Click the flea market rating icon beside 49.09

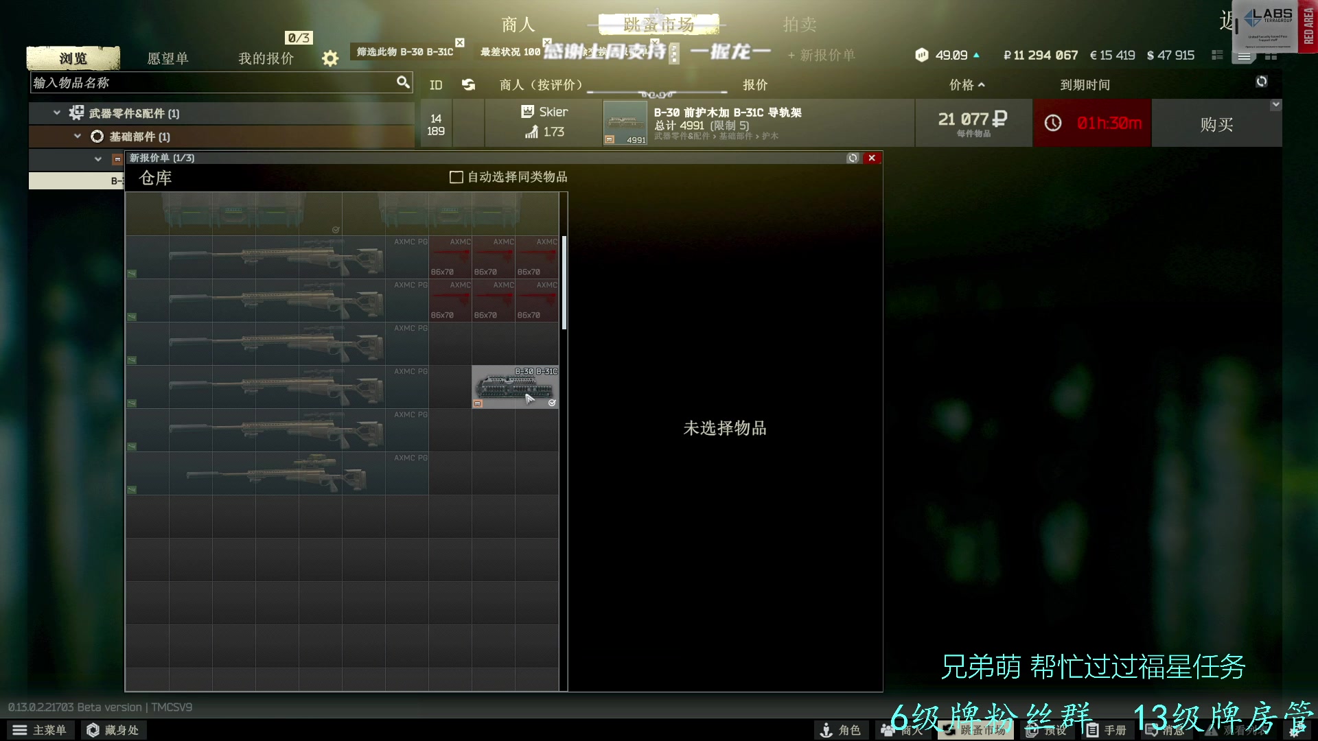coord(922,55)
